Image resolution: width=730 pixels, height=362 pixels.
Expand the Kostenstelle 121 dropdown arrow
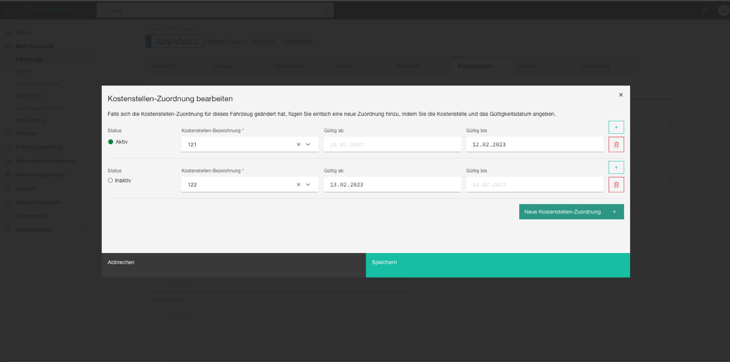coord(308,145)
